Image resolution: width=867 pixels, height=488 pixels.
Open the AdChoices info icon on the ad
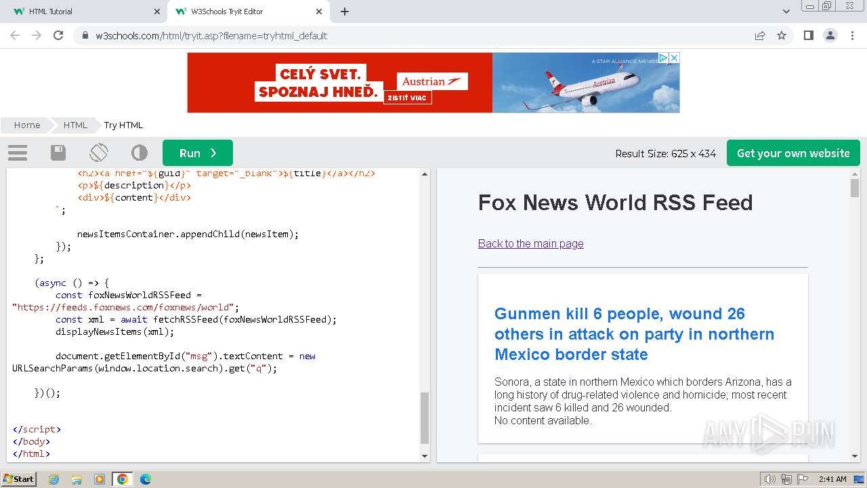[664, 58]
